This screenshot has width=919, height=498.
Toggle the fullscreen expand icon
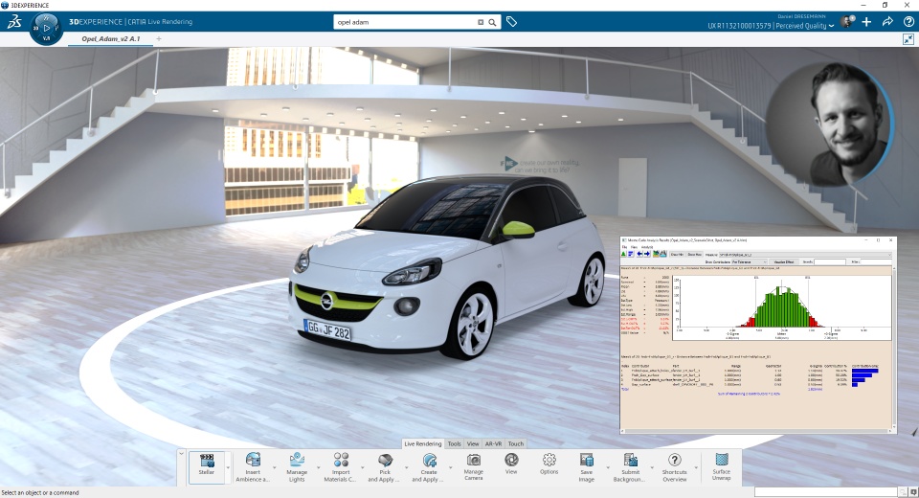(908, 38)
